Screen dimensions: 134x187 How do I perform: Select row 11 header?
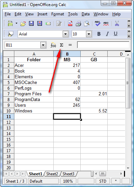point(9,116)
